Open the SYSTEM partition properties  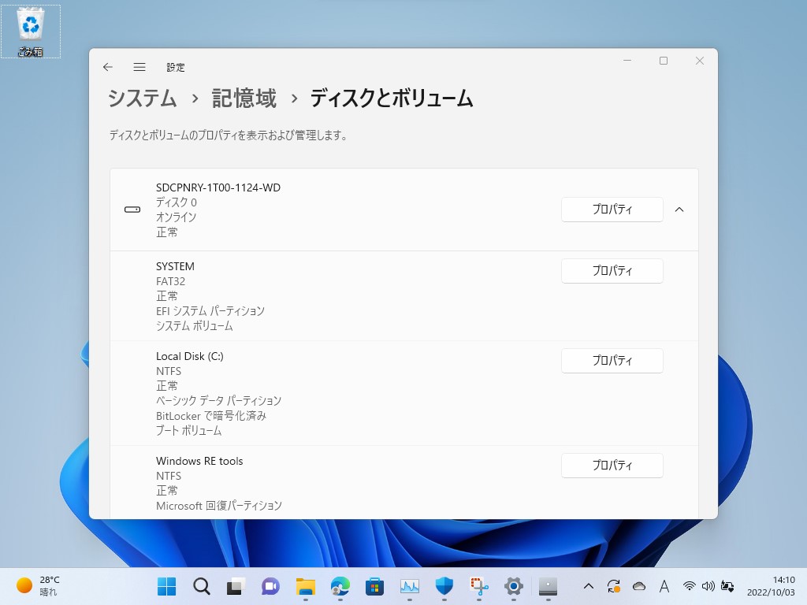612,271
